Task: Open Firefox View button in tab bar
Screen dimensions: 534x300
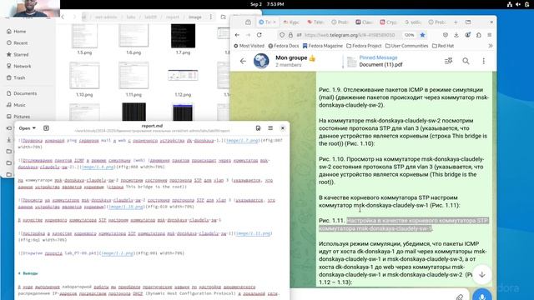Action: (x=248, y=22)
